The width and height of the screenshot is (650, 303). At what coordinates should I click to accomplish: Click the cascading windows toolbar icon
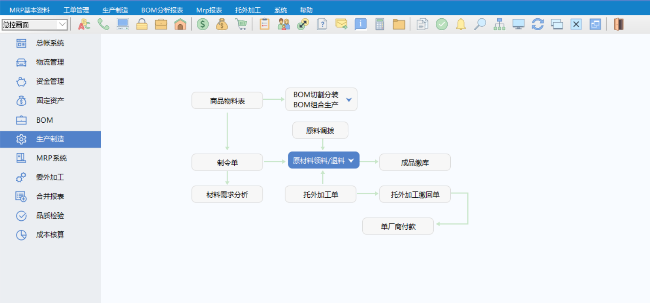[557, 24]
